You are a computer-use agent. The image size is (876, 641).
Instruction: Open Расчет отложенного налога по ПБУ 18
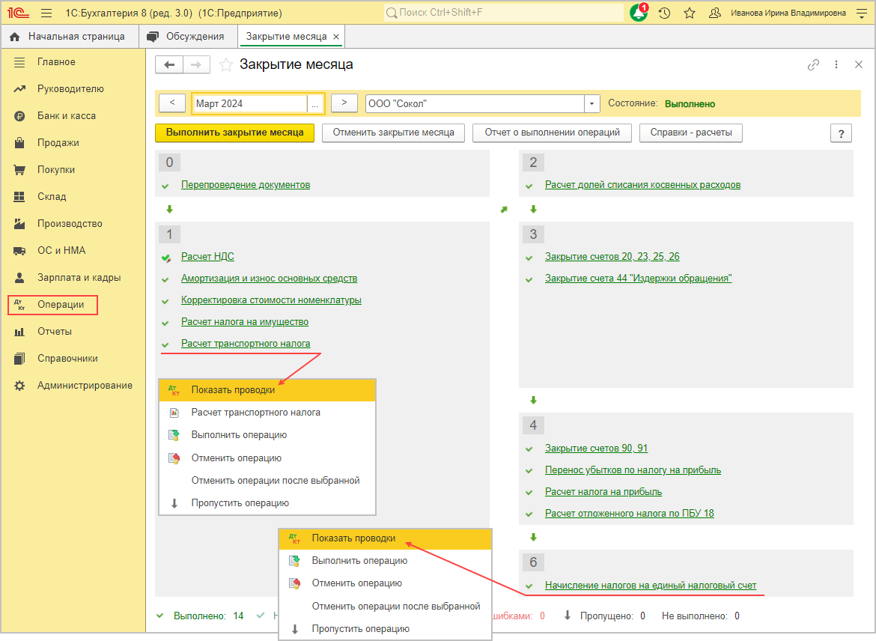click(629, 513)
